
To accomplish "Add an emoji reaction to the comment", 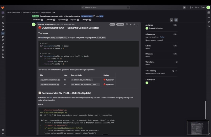I will pyautogui.click(x=127, y=25).
